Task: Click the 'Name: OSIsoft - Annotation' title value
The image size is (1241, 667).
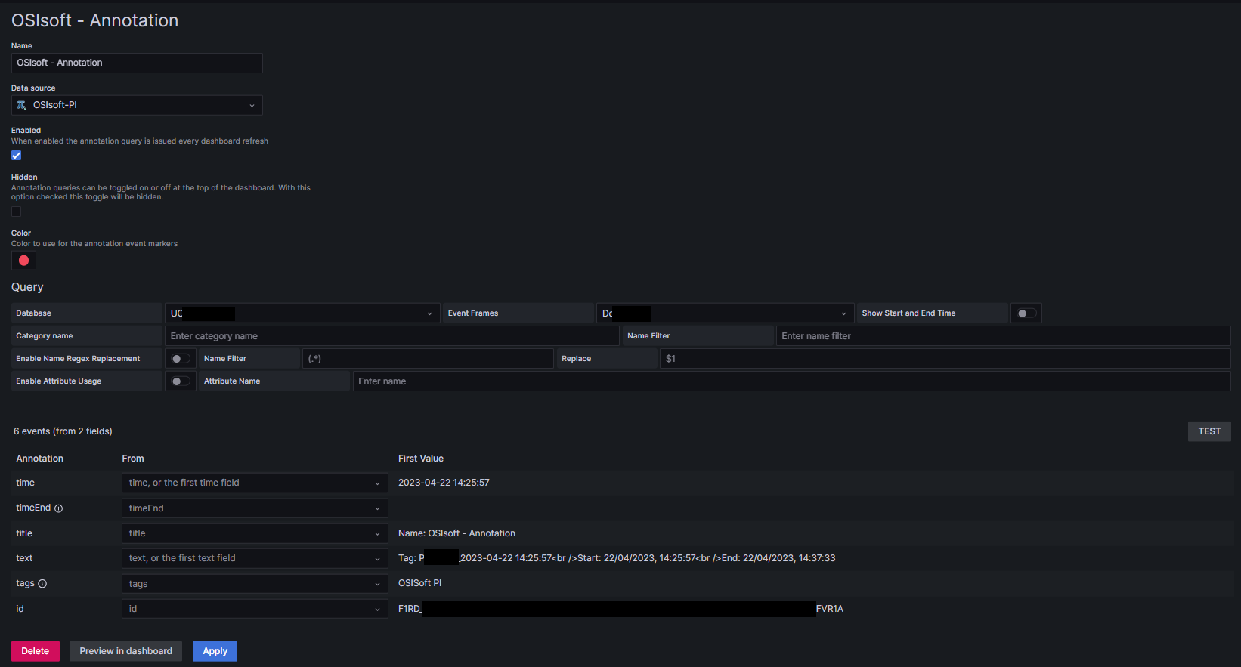Action: [x=456, y=533]
